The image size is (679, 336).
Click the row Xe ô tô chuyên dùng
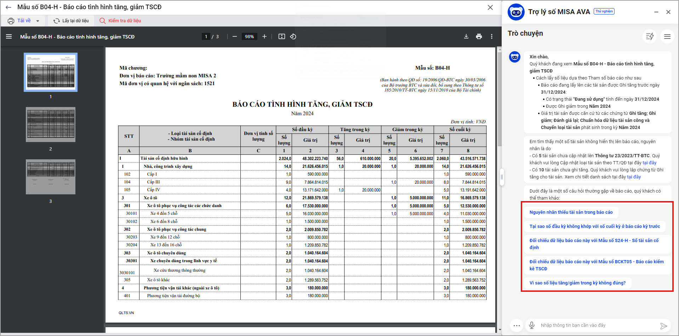(302, 253)
